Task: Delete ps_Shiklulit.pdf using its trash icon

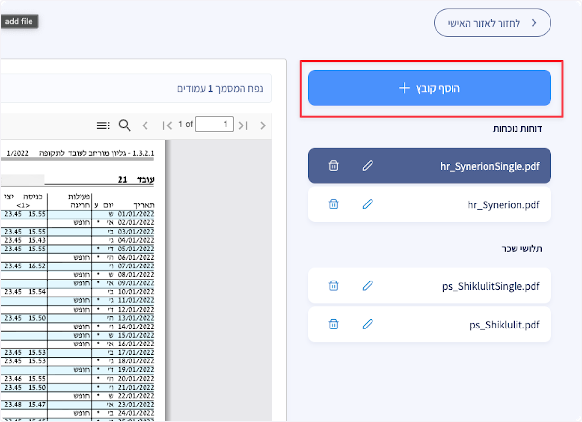Action: 333,324
